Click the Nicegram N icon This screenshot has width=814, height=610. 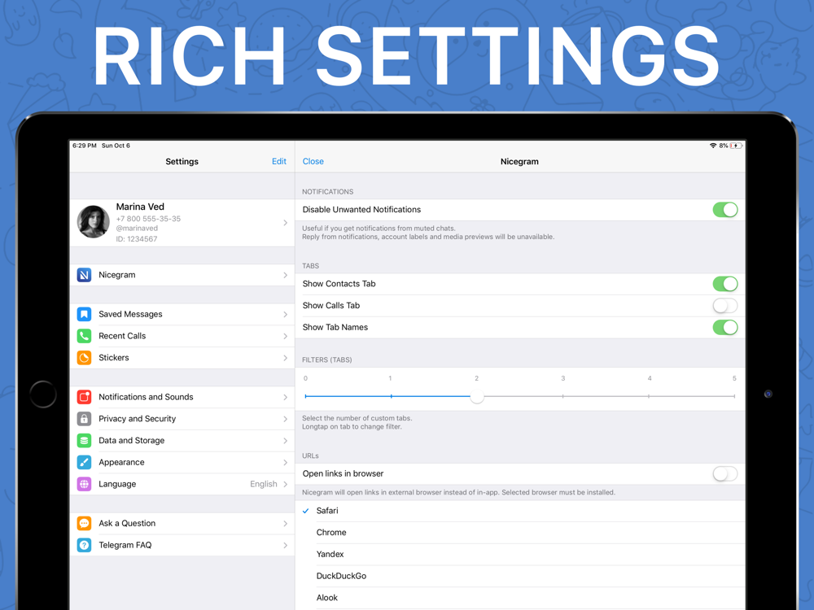(84, 275)
